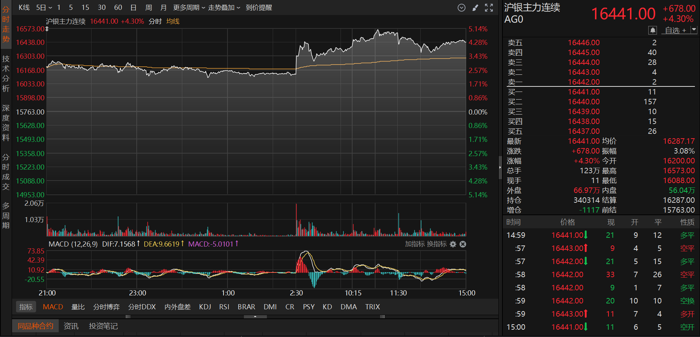Open the 5日 period dropdown
700x337 pixels.
click(44, 8)
